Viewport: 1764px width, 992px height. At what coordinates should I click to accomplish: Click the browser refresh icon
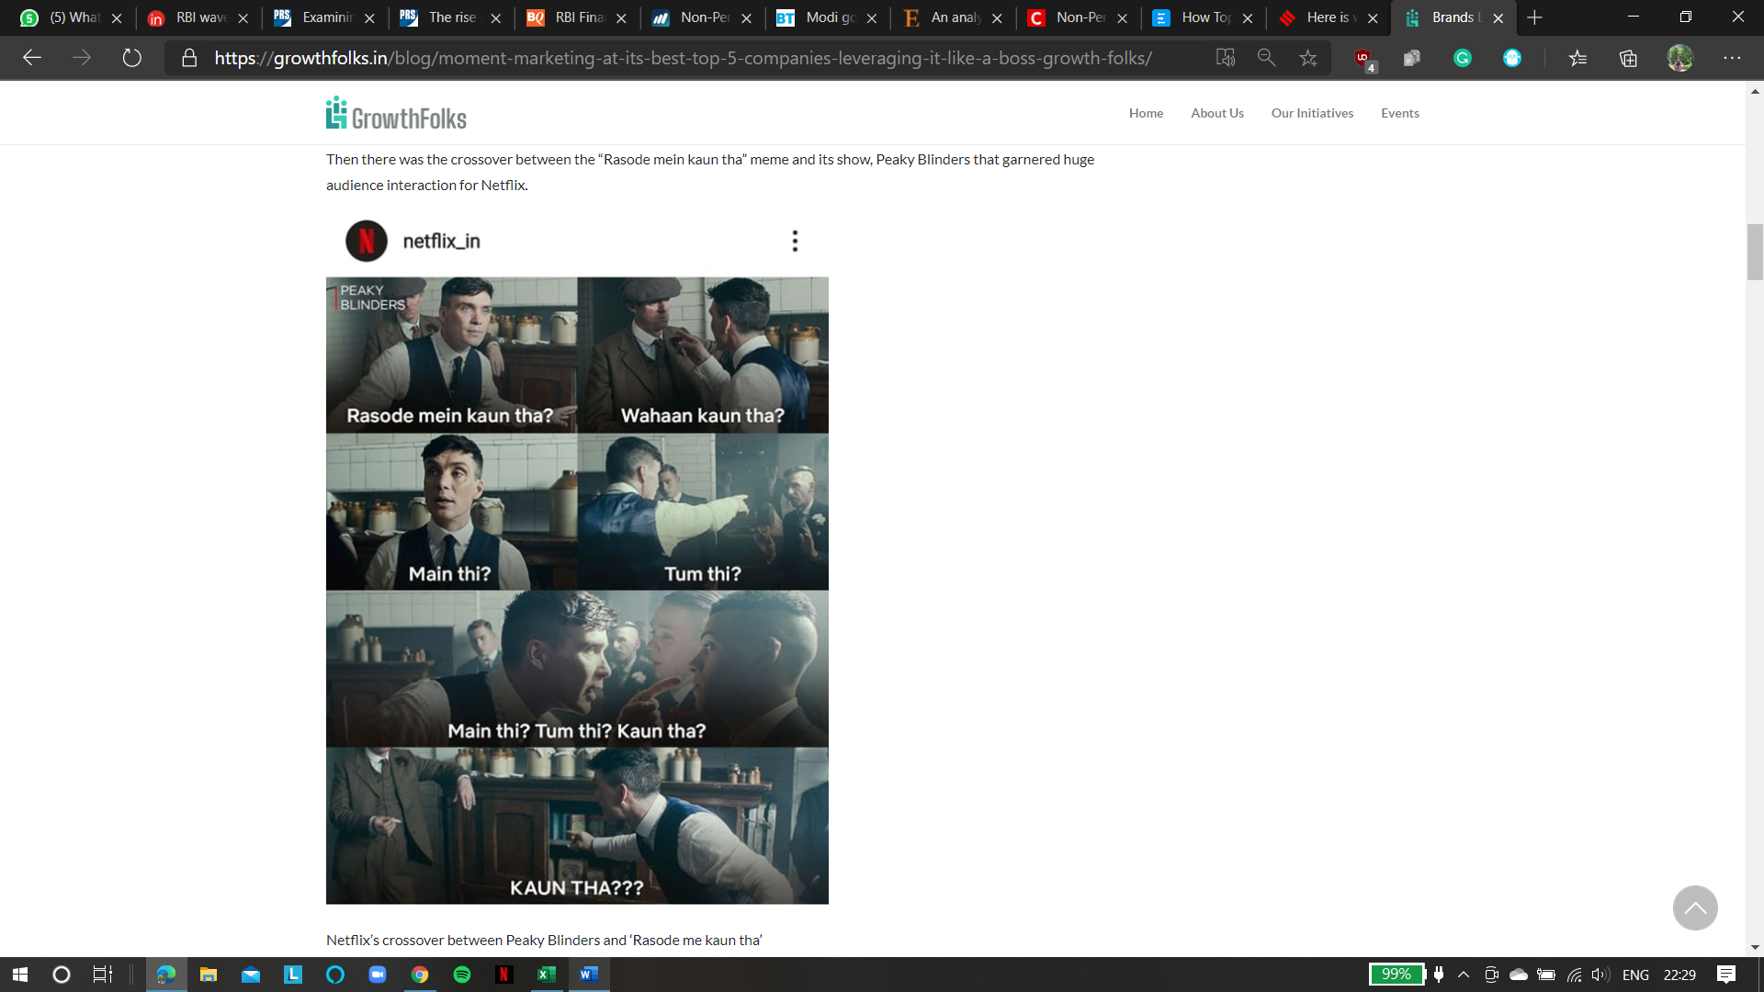(132, 58)
